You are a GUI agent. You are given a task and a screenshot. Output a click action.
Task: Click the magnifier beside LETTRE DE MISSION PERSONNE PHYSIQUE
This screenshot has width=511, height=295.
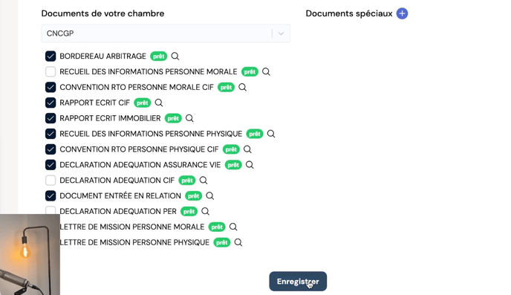[238, 242]
